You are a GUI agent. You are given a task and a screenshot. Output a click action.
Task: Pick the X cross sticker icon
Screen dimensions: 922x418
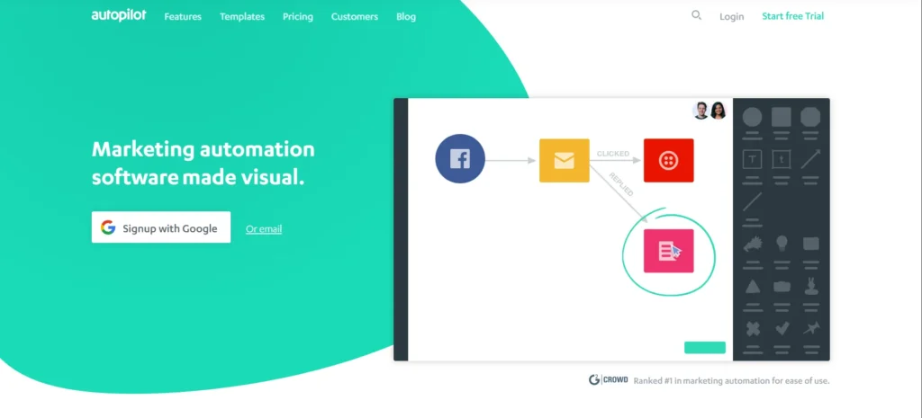point(753,329)
